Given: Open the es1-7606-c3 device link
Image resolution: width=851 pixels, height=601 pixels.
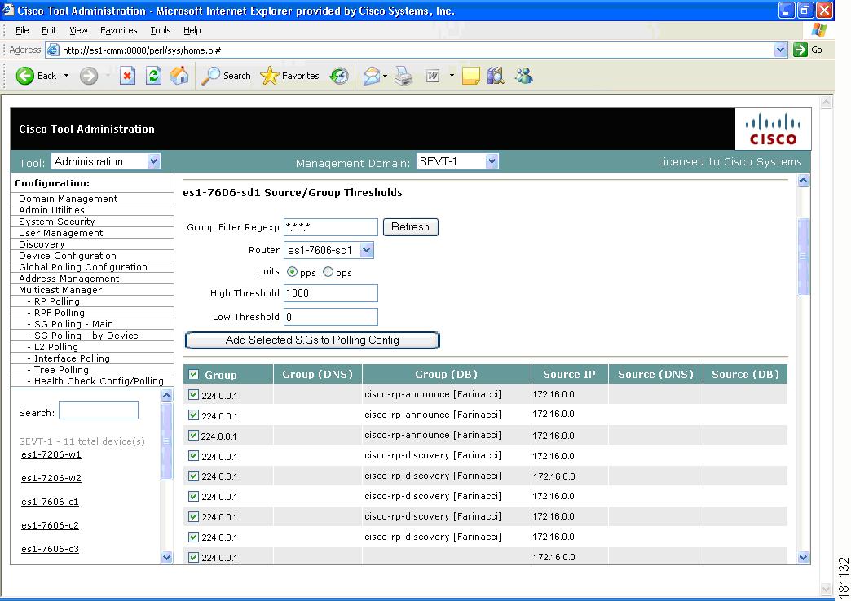Looking at the screenshot, I should (x=50, y=549).
